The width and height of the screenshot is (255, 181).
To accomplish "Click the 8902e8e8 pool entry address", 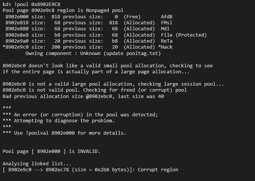I will click(x=17, y=35).
